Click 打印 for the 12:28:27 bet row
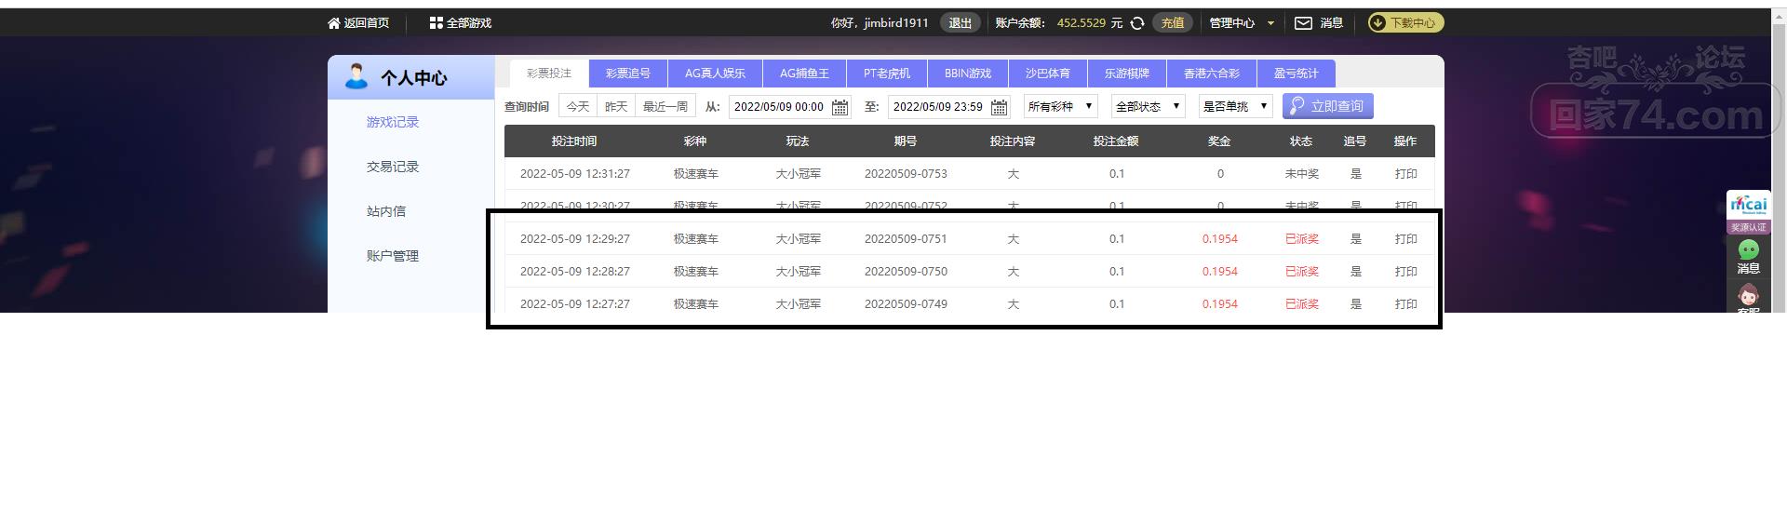Screen dimensions: 1787x510 (1406, 272)
